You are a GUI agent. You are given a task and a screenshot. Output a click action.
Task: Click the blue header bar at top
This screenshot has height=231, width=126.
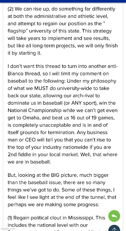tap(63, 1)
